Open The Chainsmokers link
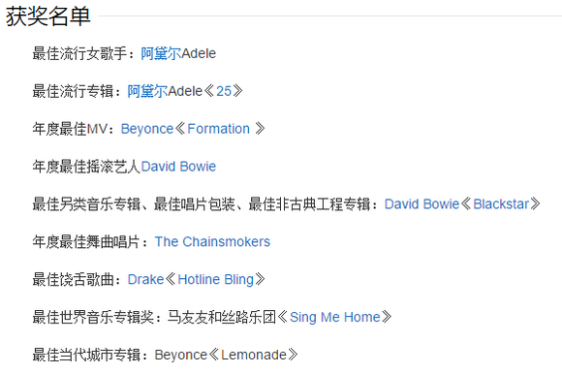Image resolution: width=562 pixels, height=373 pixels. (x=212, y=242)
